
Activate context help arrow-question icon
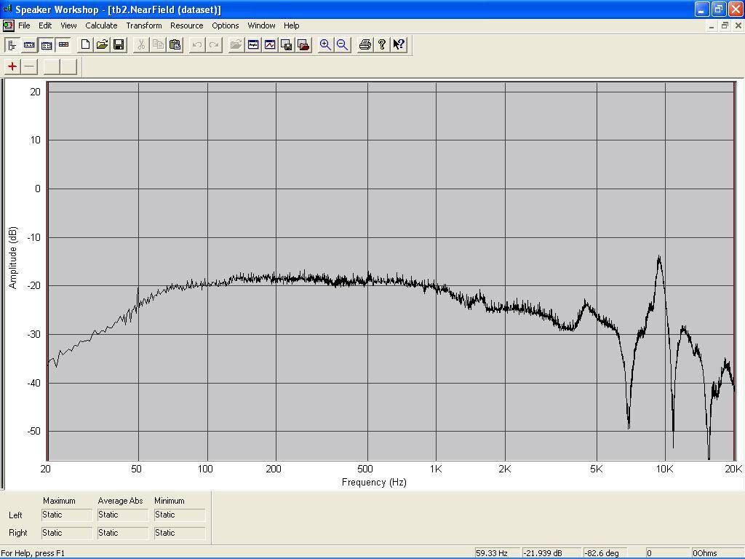click(399, 45)
